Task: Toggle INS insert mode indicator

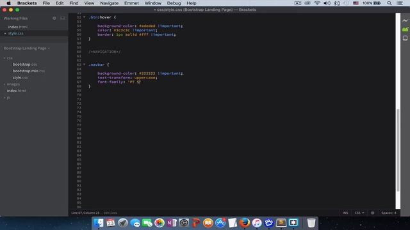Action: coord(345,213)
